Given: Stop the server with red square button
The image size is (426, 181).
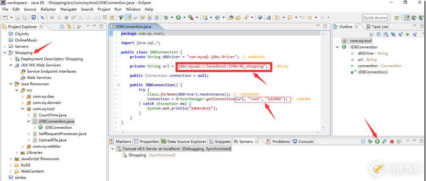Looking at the screenshot, I should click(392, 141).
